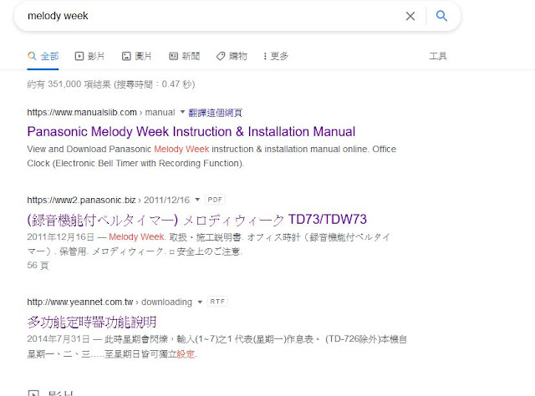This screenshot has height=396, width=535.
Task: Click the price tag icon in the 購物 tab
Action: pyautogui.click(x=221, y=56)
